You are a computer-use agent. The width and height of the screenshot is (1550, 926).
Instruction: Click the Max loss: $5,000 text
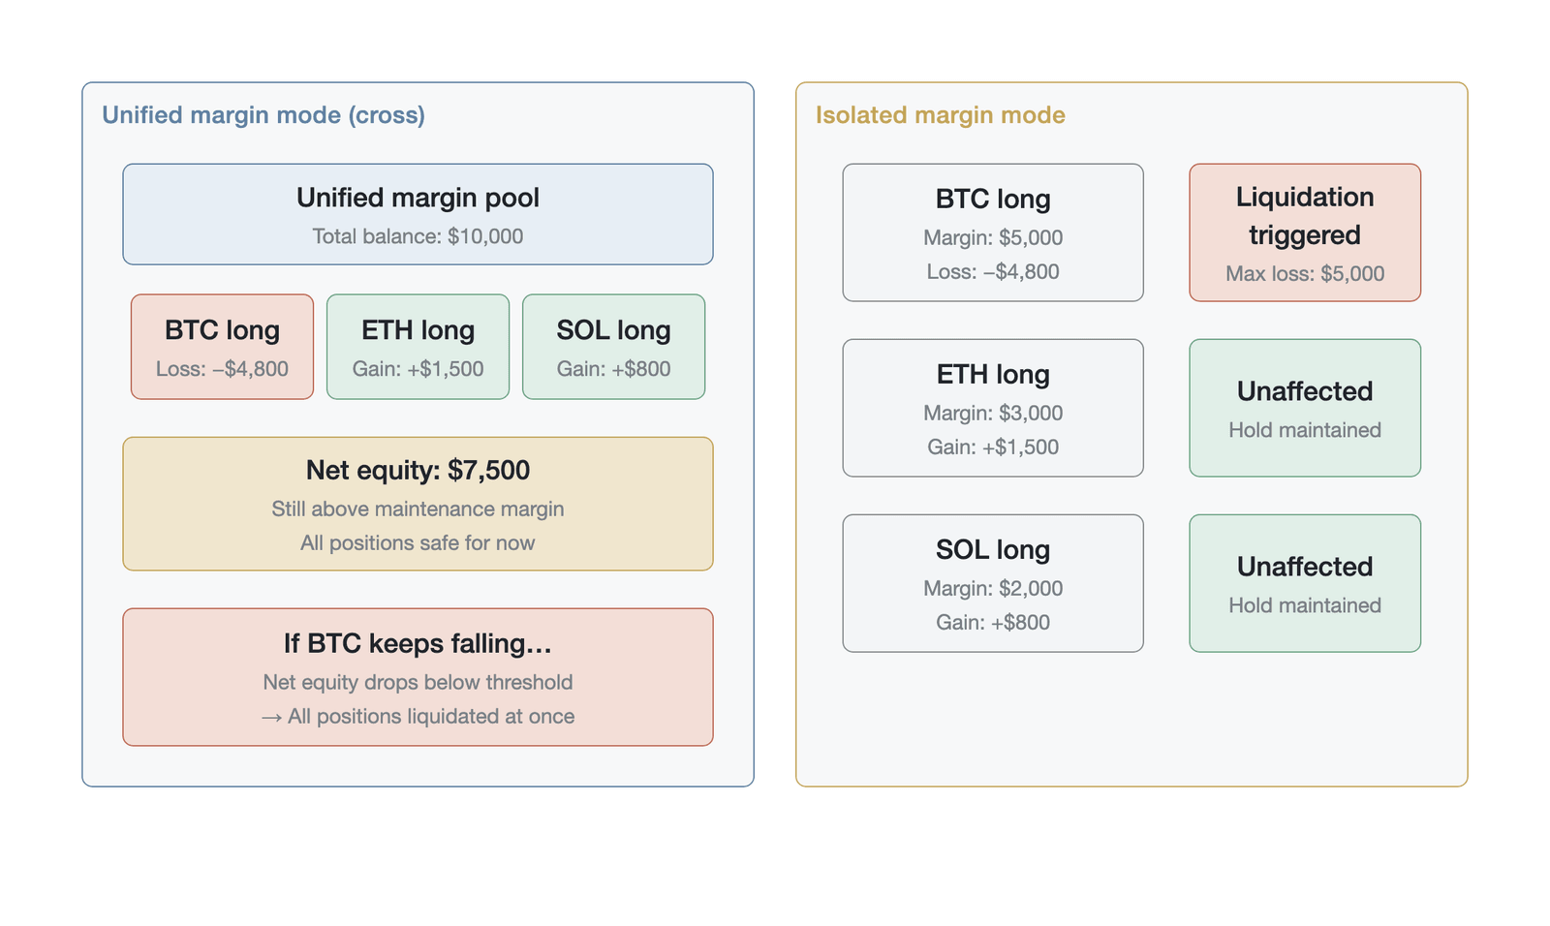1305,274
